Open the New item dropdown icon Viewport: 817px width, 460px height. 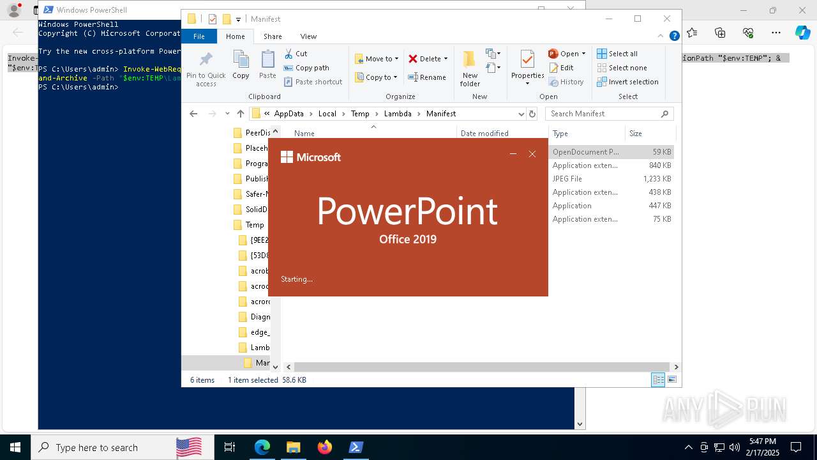493,54
